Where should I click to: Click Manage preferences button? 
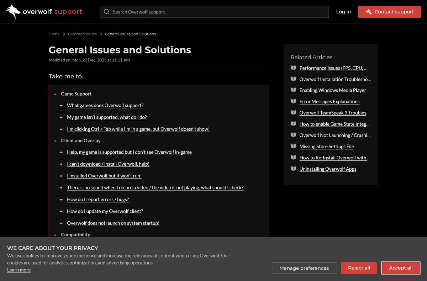tap(304, 268)
